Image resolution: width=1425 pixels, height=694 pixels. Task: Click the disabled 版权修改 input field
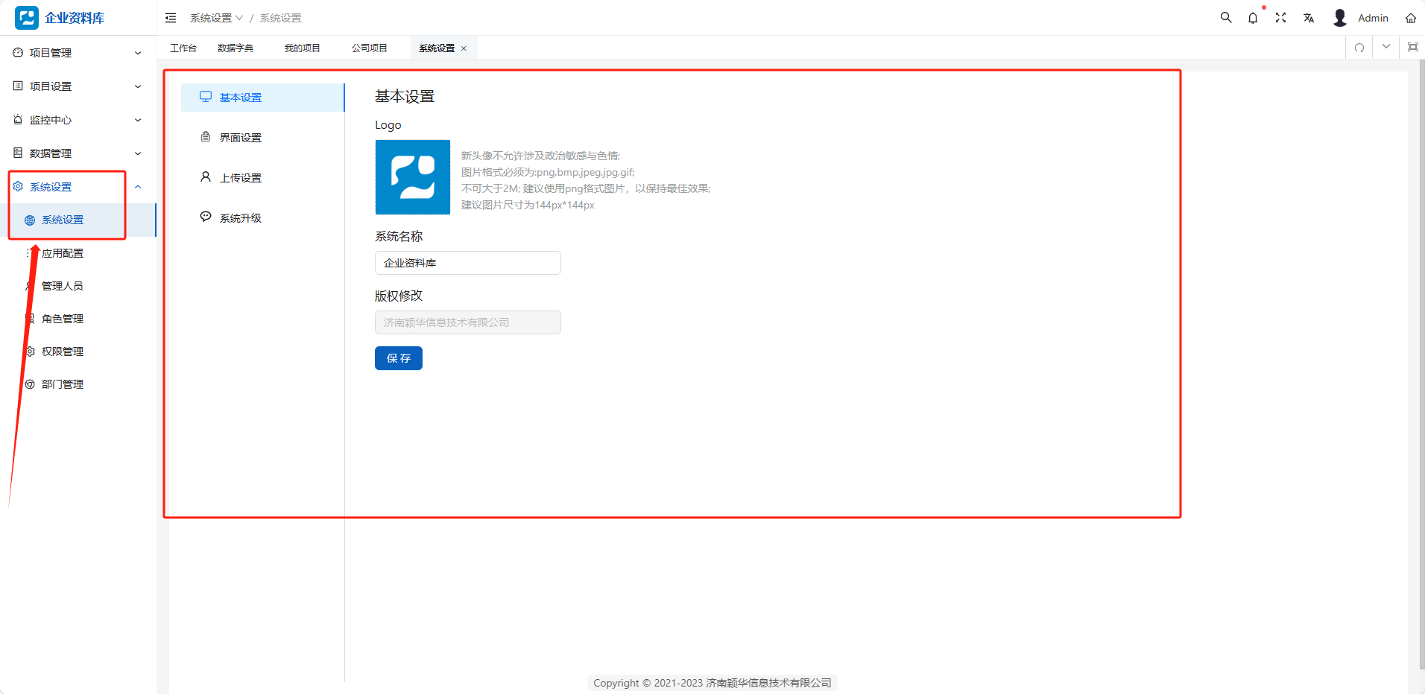pos(468,322)
